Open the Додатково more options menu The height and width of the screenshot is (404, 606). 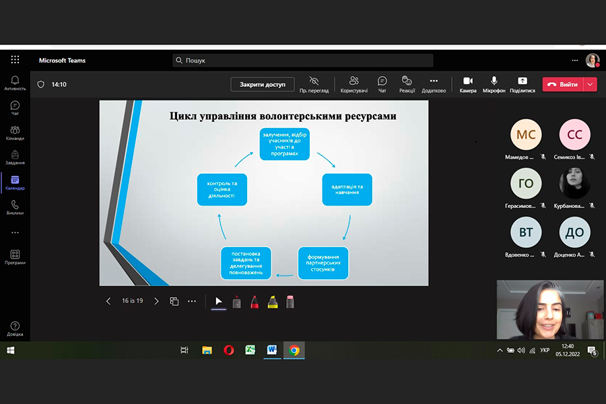pyautogui.click(x=434, y=81)
